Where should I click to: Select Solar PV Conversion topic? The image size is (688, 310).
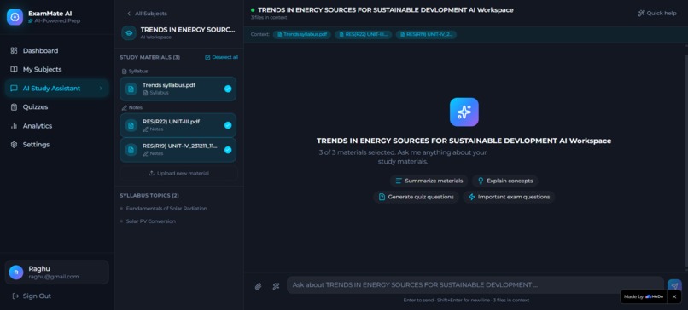click(x=150, y=221)
